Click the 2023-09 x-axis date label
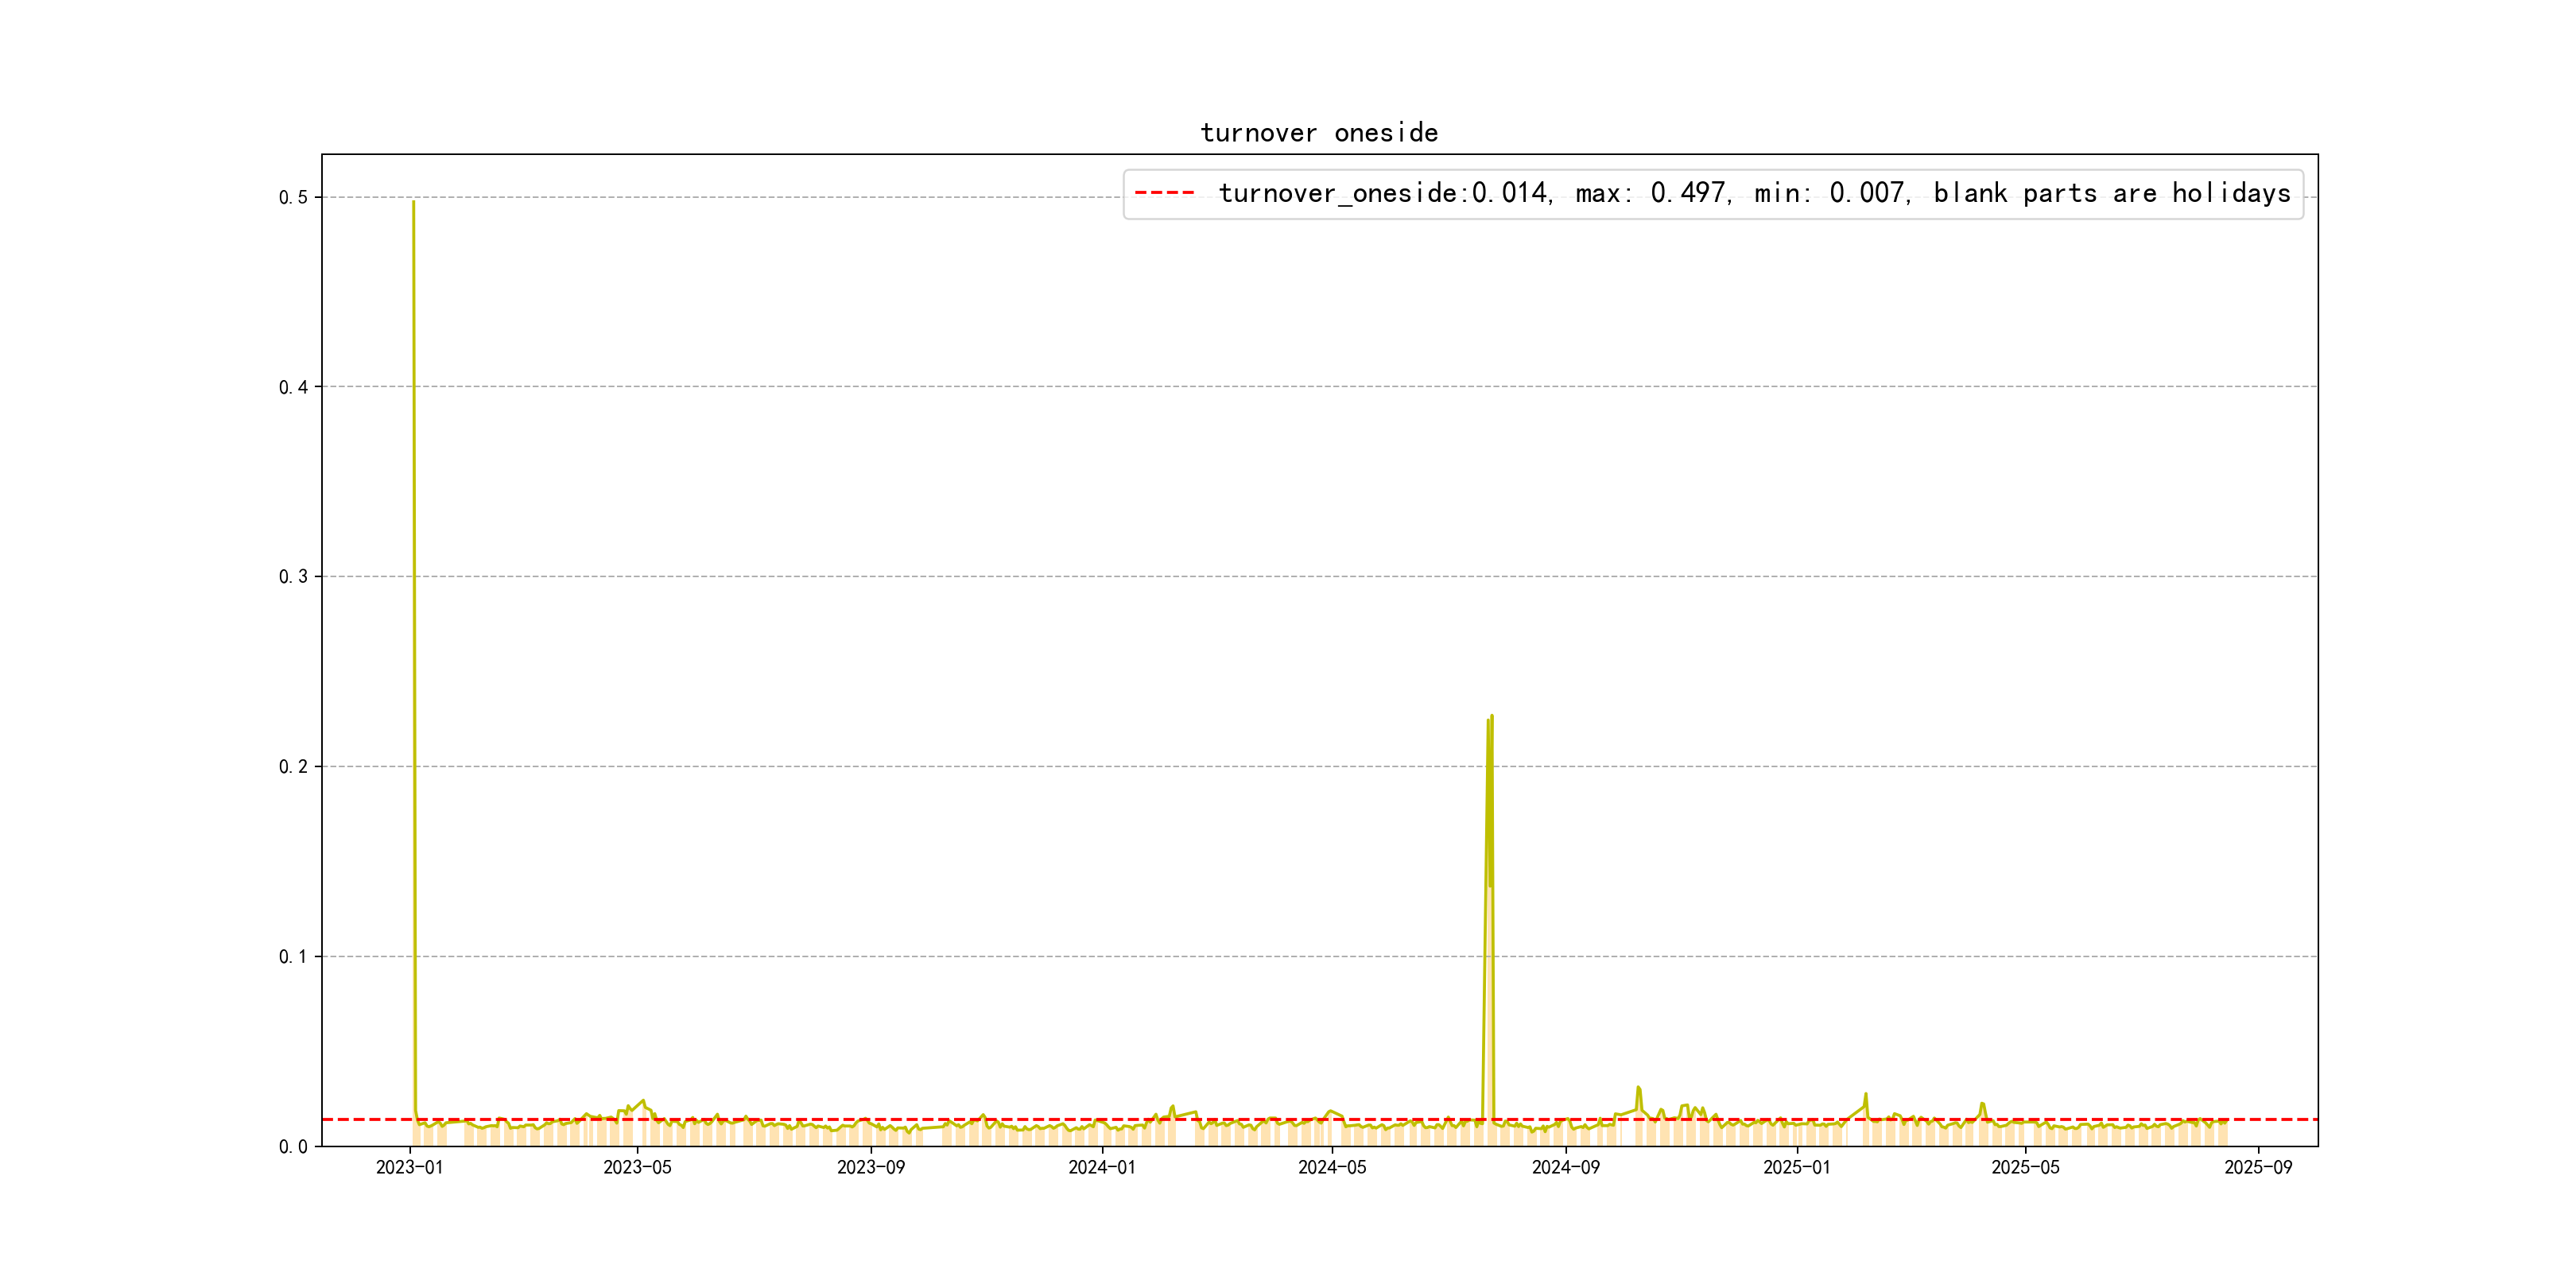 click(870, 1168)
